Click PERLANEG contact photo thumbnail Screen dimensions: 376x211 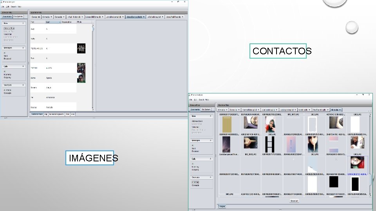[x=81, y=48]
